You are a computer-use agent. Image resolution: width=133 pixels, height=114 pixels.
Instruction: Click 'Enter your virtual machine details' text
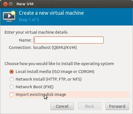(36, 32)
